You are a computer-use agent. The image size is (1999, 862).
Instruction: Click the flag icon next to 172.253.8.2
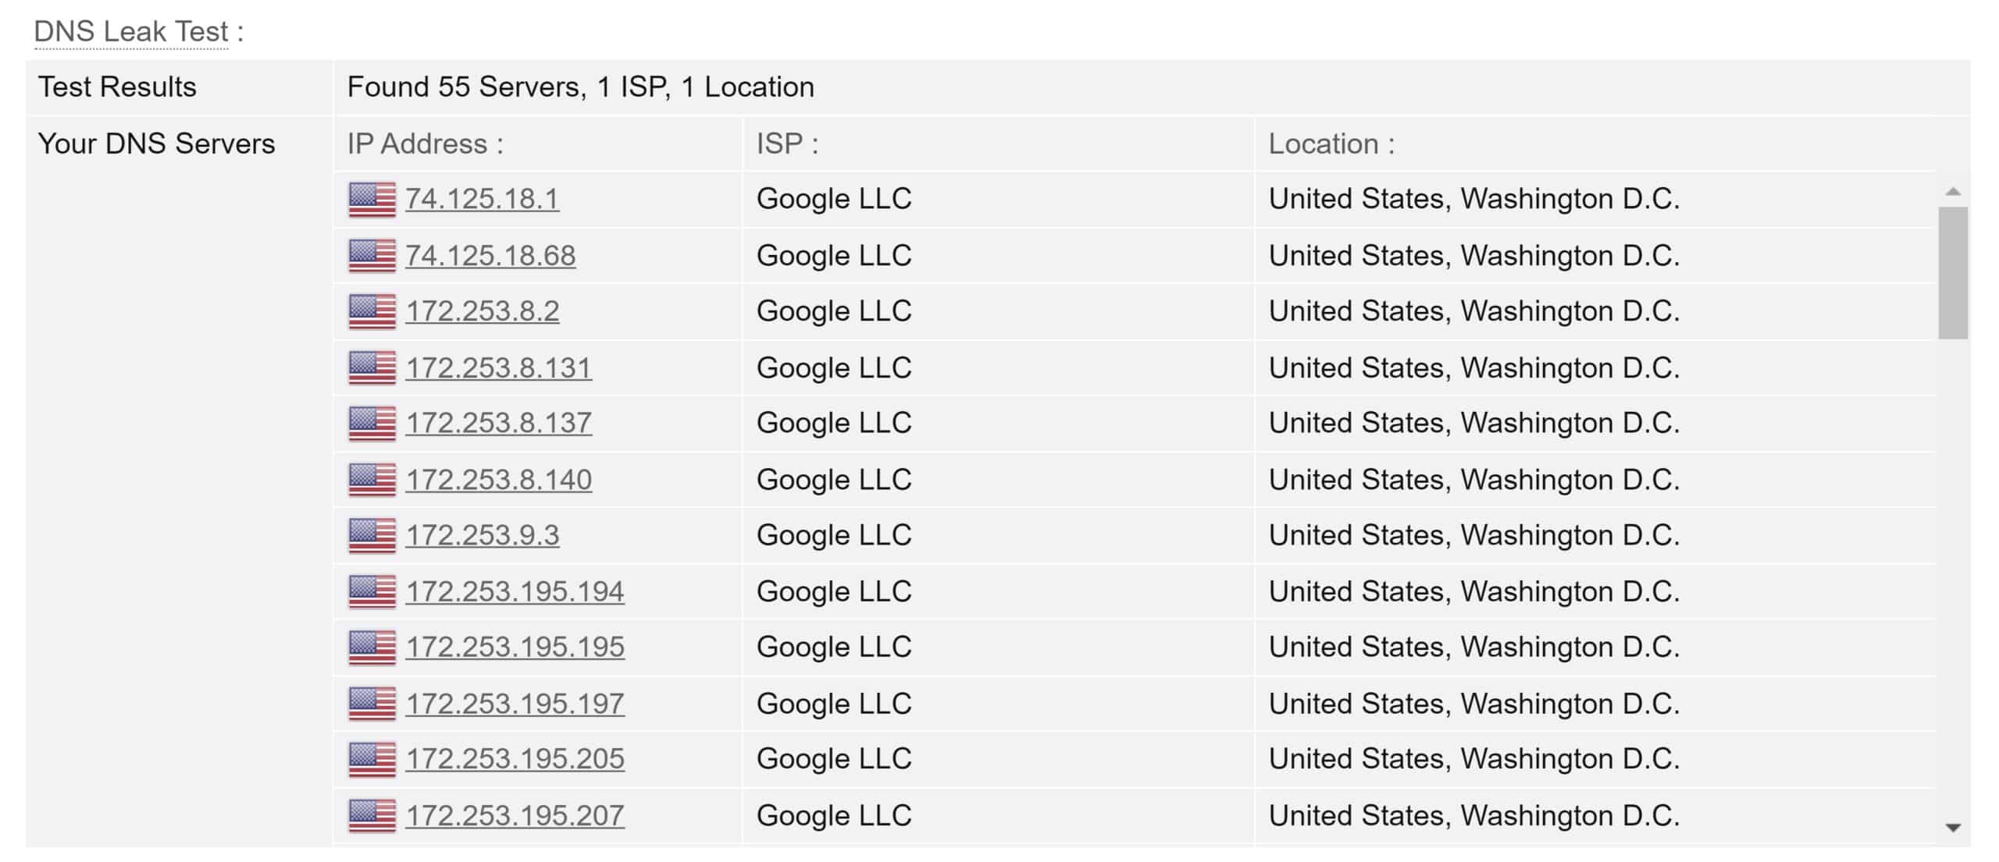pos(372,311)
